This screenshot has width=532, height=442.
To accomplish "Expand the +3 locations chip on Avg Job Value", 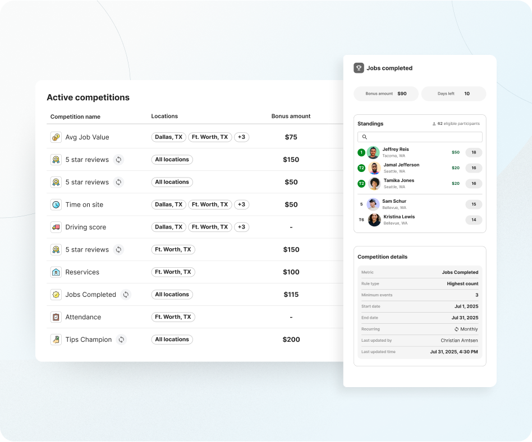I will pyautogui.click(x=241, y=137).
